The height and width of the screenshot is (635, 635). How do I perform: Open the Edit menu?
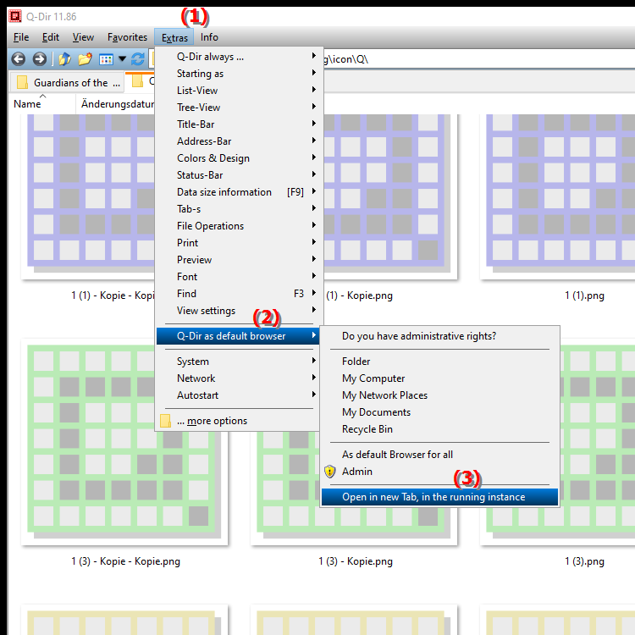click(51, 37)
